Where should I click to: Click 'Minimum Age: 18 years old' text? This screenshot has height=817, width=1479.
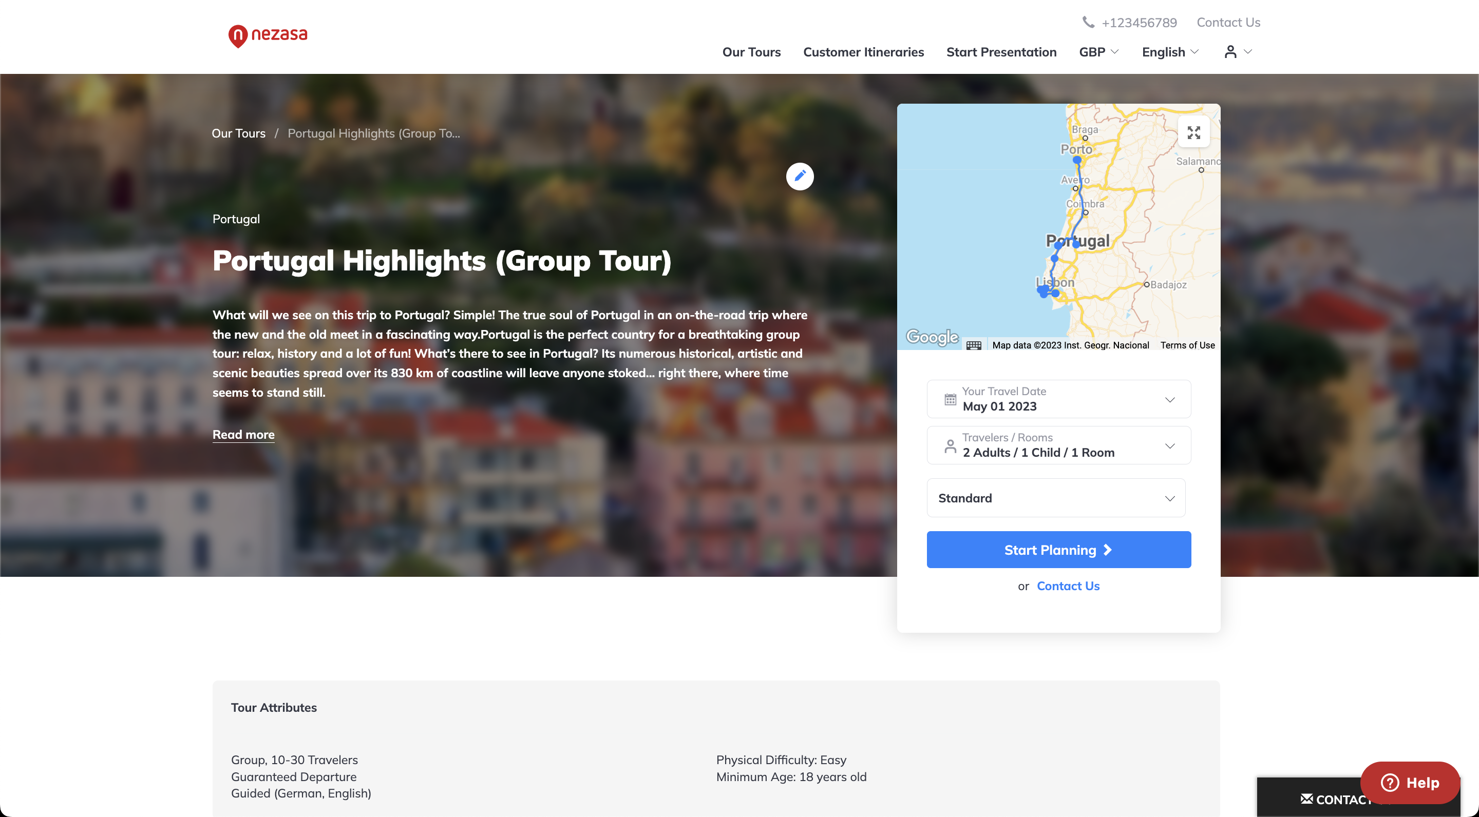[x=791, y=777]
